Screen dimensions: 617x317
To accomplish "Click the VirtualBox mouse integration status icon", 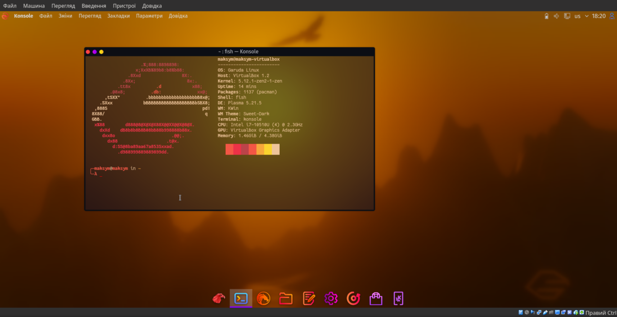I will coord(575,312).
